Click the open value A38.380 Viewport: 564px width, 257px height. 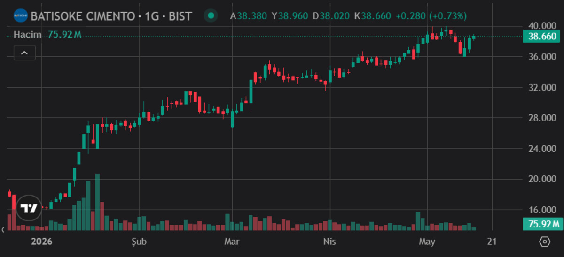[x=249, y=16]
